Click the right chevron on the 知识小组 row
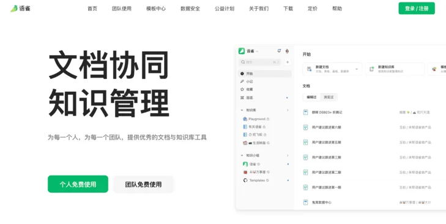The width and height of the screenshot is (446, 224). [x=288, y=155]
